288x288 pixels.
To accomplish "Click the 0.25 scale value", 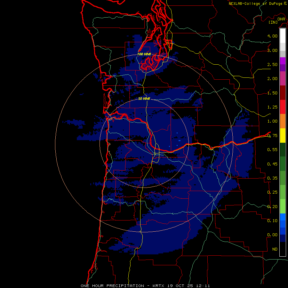I will (272, 192).
